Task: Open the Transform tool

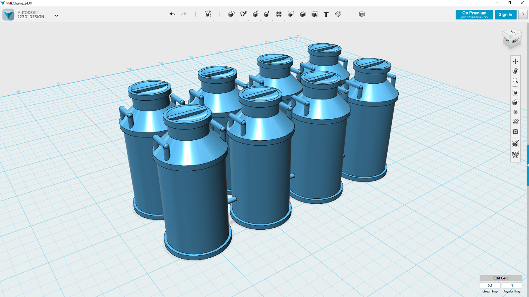Action: pos(208,14)
